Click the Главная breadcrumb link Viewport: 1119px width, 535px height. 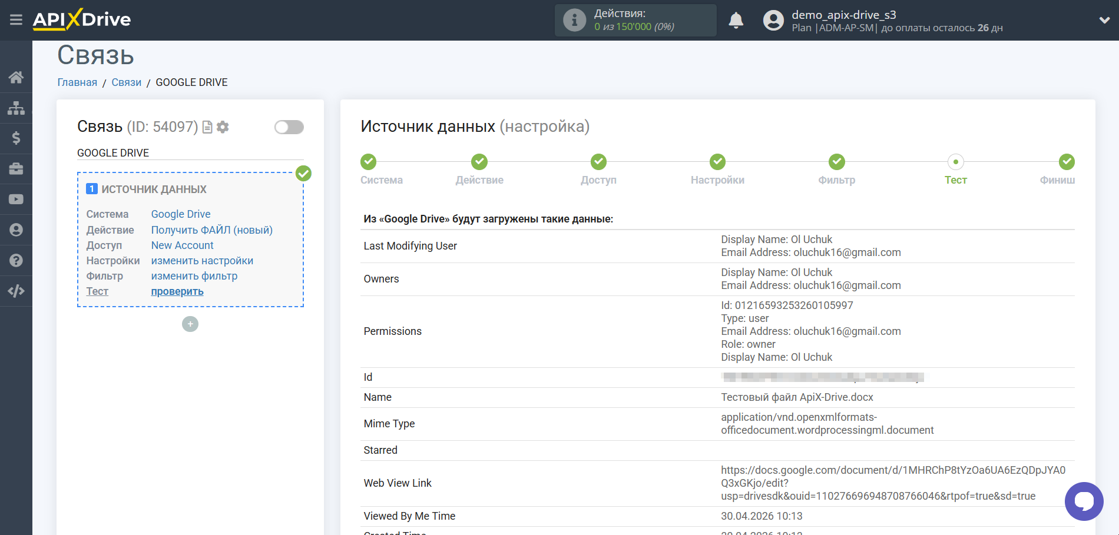[77, 82]
